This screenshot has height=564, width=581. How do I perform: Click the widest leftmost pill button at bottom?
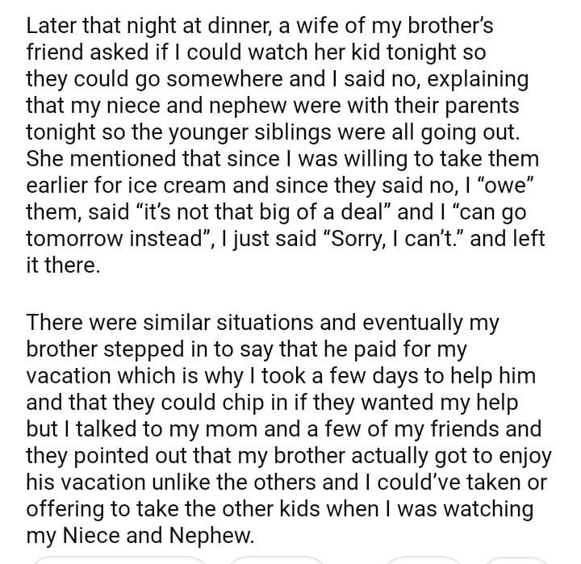(x=119, y=559)
